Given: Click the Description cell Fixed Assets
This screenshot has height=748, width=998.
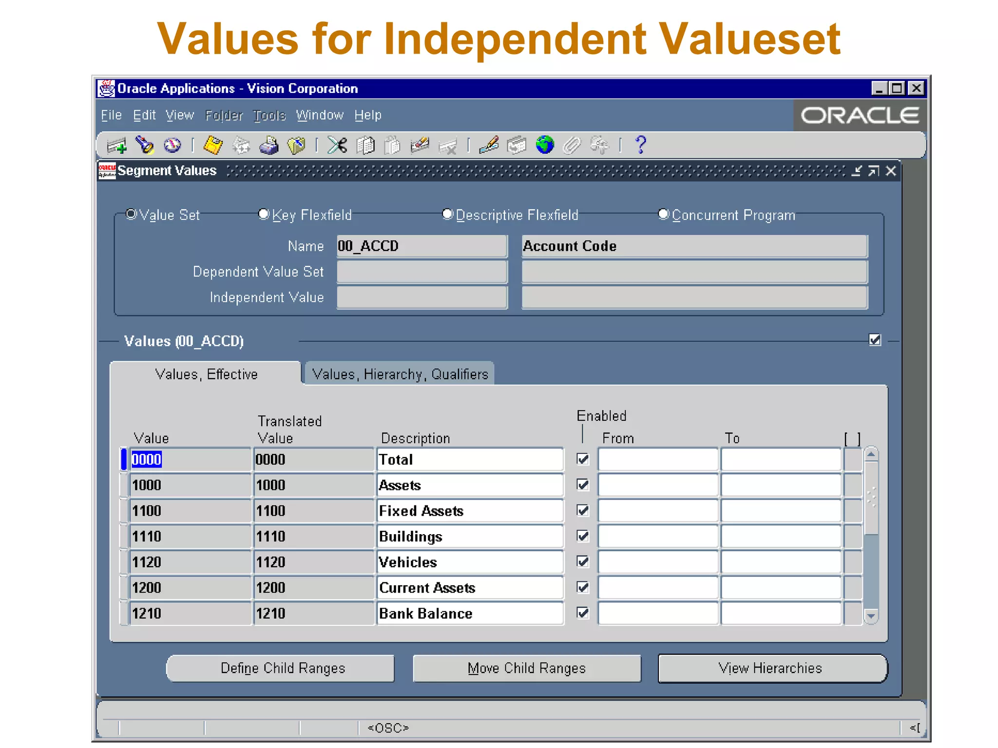Looking at the screenshot, I should tap(470, 511).
